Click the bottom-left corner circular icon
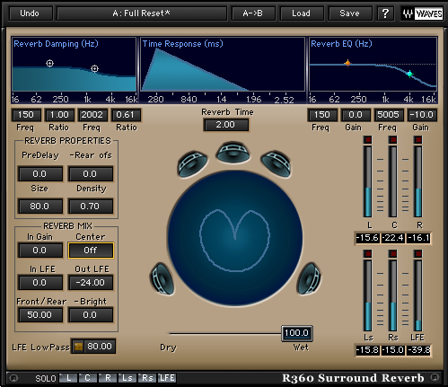The image size is (448, 387). point(13,378)
